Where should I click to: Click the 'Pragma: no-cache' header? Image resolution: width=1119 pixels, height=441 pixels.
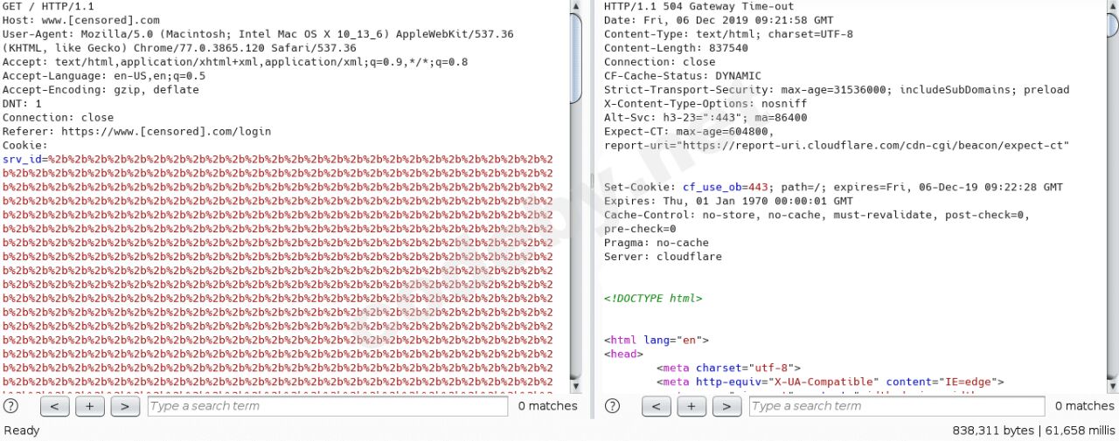657,244
